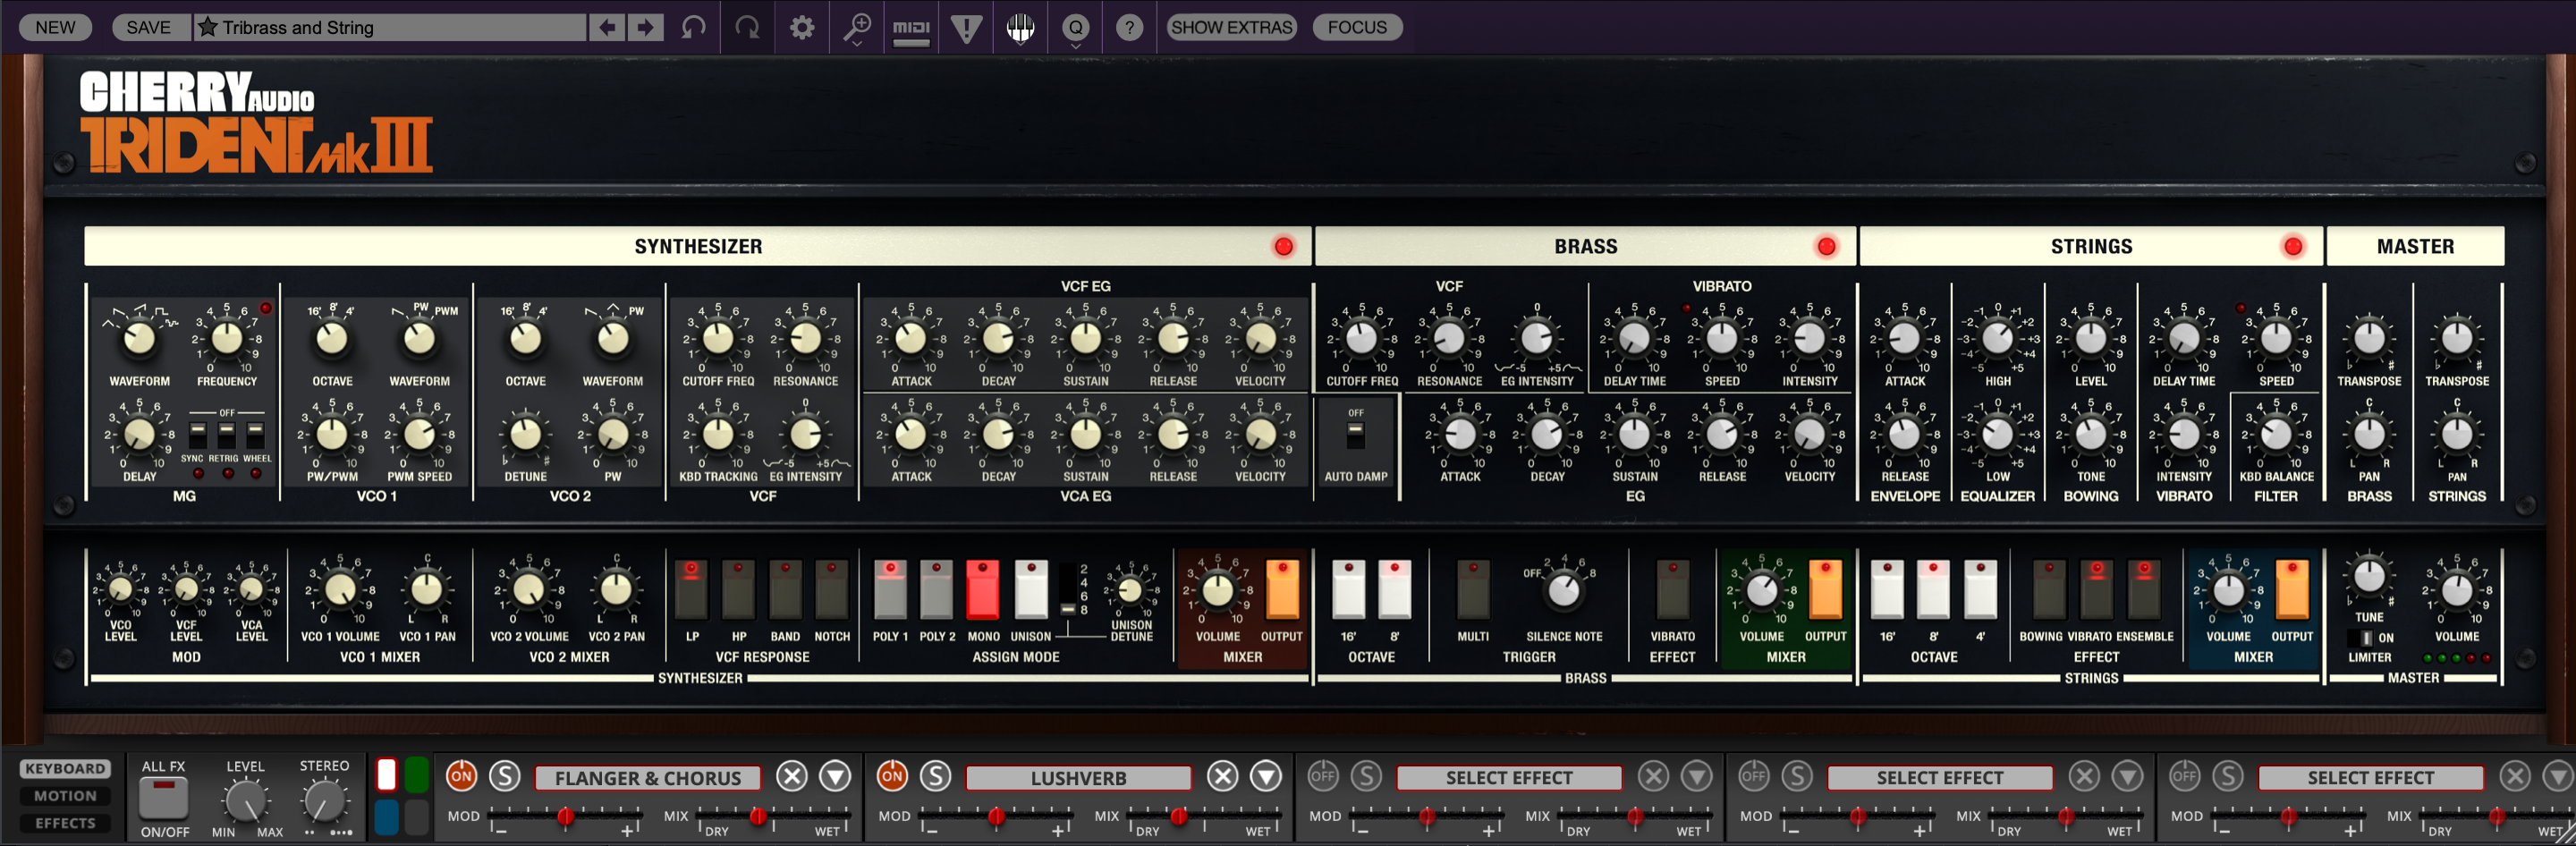Click the SHOW EXTRAS button
Image resolution: width=2576 pixels, height=846 pixels.
pyautogui.click(x=1231, y=28)
